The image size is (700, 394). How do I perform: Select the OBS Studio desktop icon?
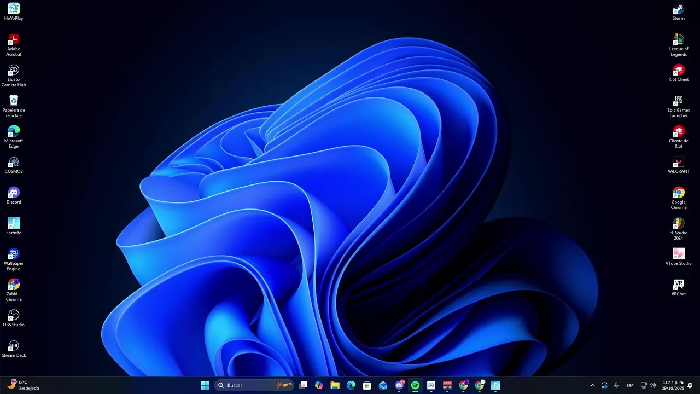(x=14, y=318)
